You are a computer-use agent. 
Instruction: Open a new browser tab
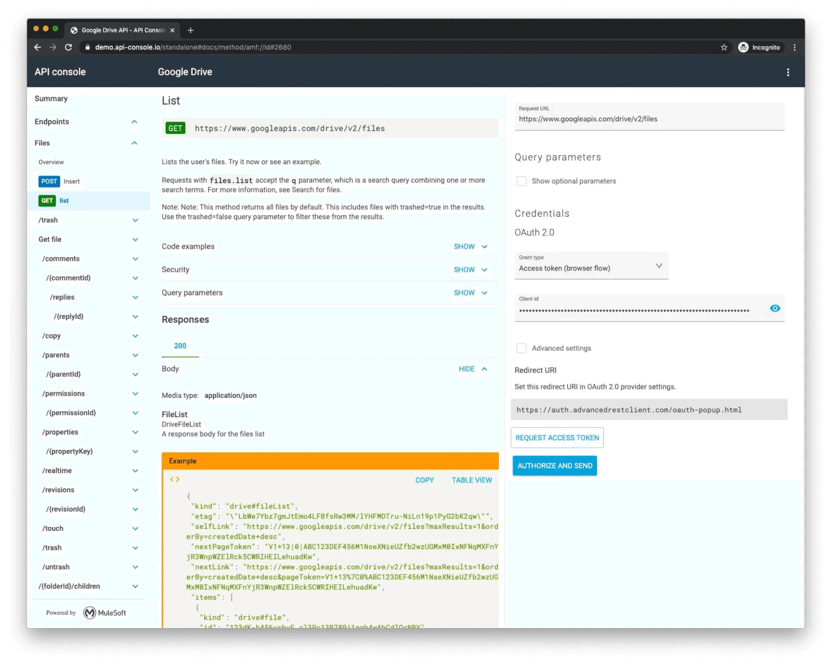pos(190,30)
